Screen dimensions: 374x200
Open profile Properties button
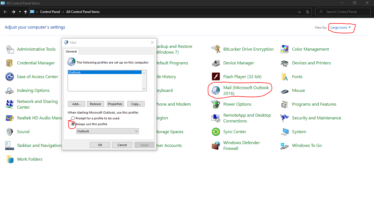115,104
